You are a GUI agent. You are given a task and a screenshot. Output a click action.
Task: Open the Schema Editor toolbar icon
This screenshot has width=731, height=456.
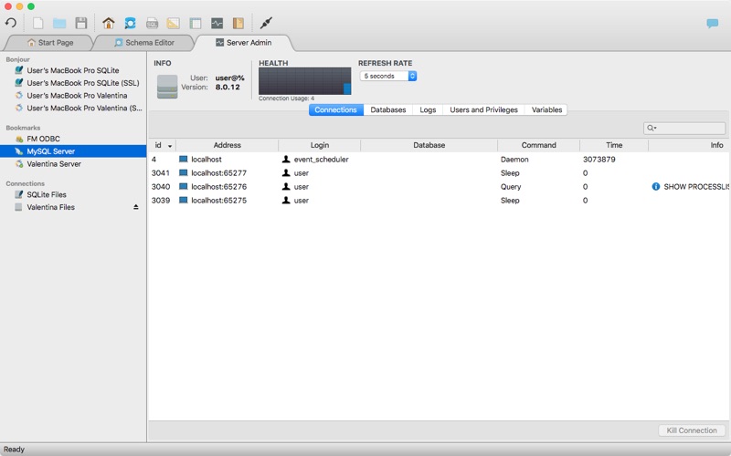[131, 23]
